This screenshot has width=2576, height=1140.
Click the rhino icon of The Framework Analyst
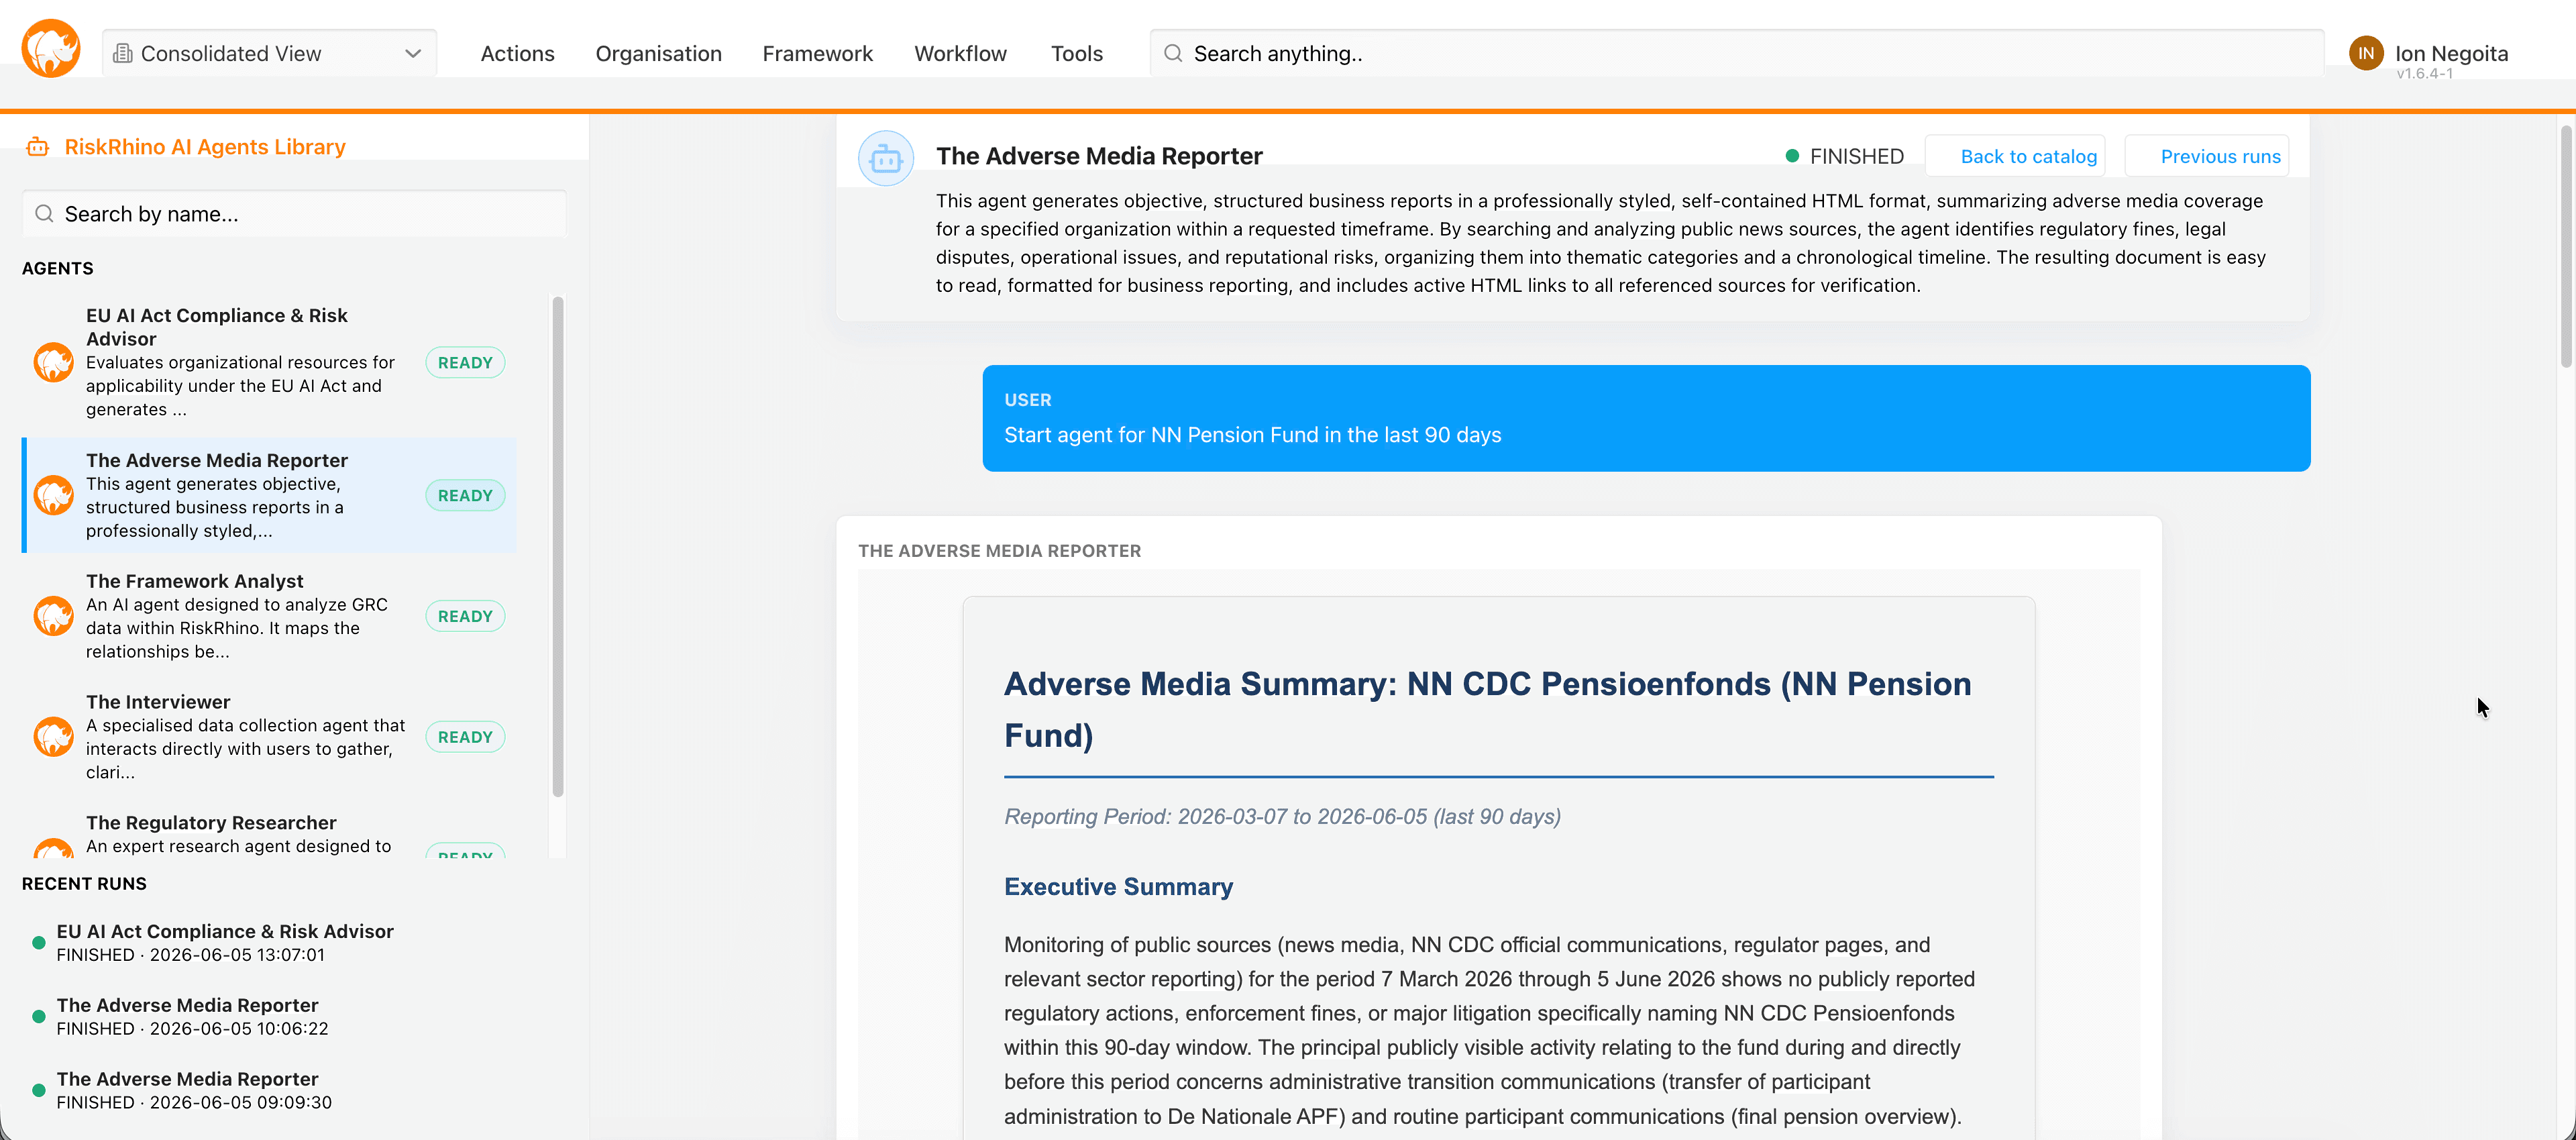pyautogui.click(x=54, y=616)
